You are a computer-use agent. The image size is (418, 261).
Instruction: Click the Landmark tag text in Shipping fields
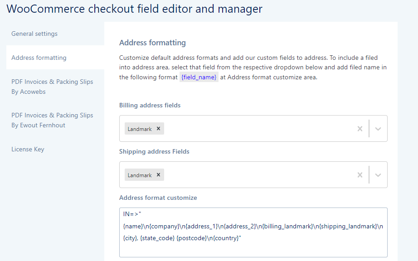[x=140, y=175]
